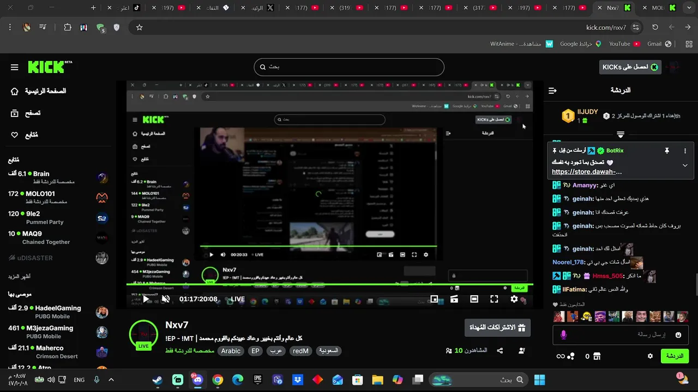Open video player settings gear
Screen dimensions: 698x392
[x=514, y=299]
